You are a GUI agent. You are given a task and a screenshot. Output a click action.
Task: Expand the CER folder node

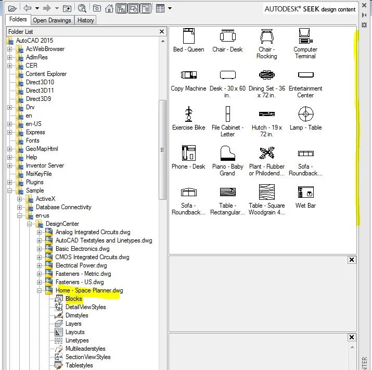(x=9, y=66)
